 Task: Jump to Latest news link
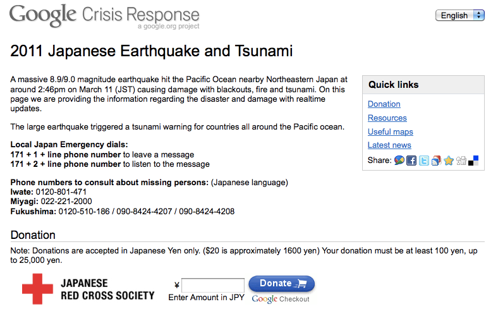(x=389, y=145)
